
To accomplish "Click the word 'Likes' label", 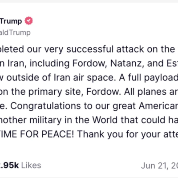I will 31,166.
